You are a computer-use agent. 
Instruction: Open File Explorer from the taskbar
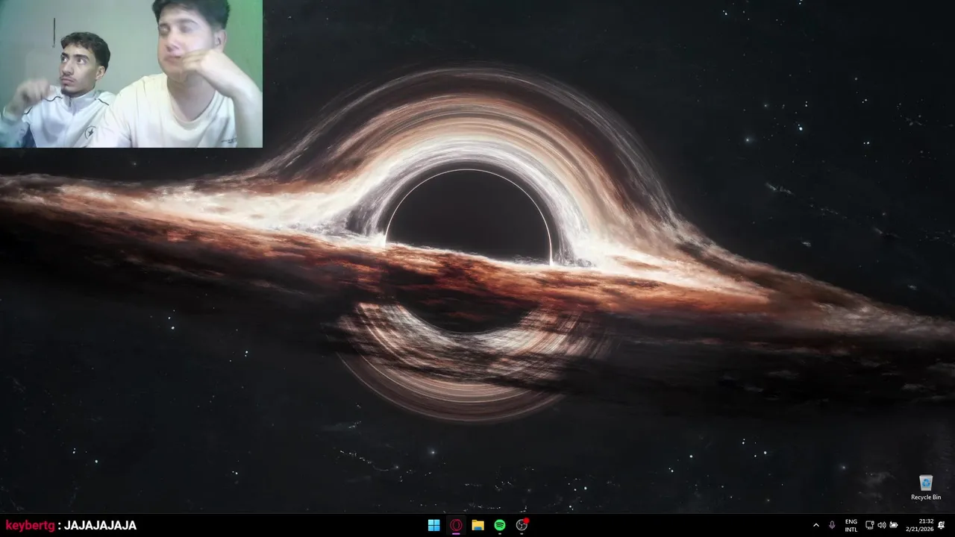point(477,525)
